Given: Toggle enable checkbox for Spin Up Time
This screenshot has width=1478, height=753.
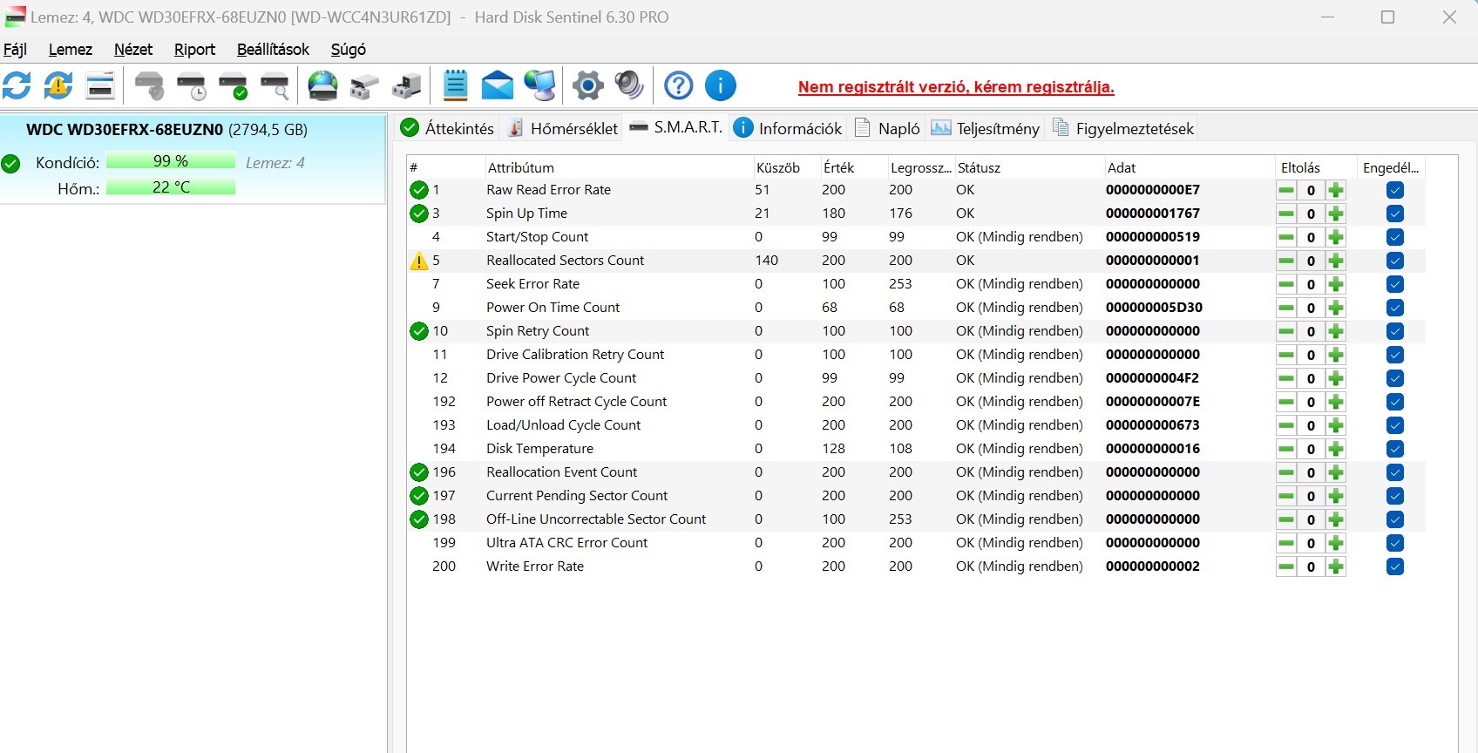Looking at the screenshot, I should (1395, 214).
